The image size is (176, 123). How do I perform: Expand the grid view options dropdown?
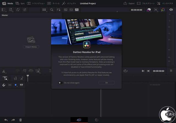tap(44, 10)
